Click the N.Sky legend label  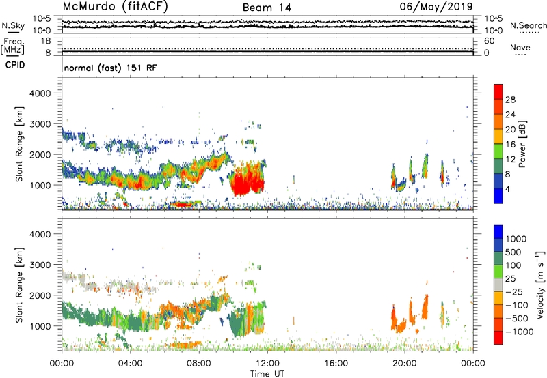tap(13, 25)
